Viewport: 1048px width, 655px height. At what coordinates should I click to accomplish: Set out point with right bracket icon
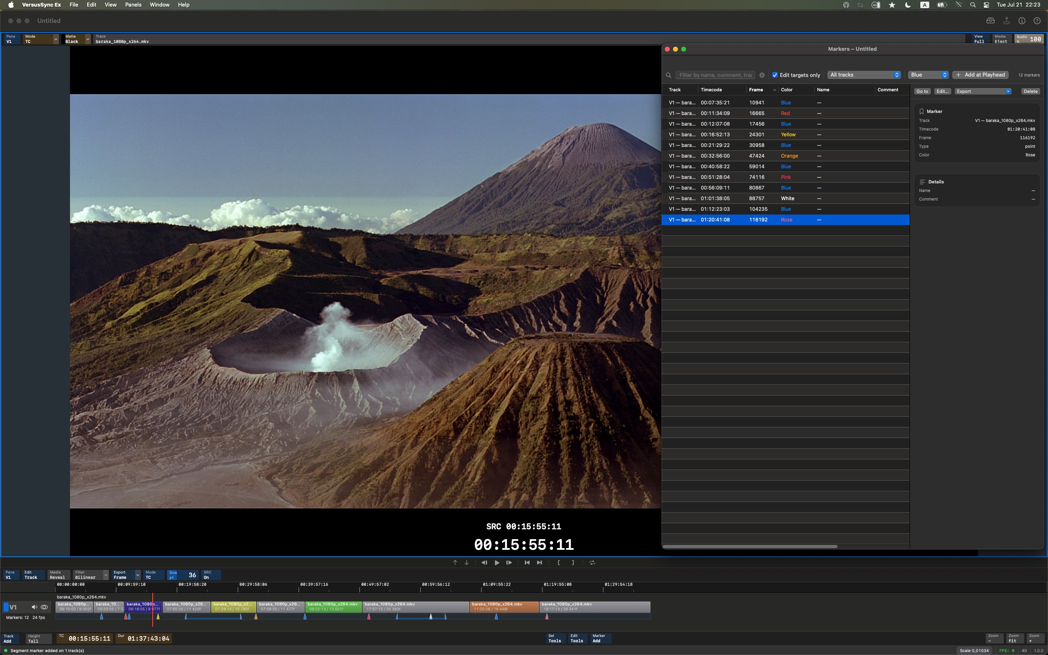coord(573,562)
